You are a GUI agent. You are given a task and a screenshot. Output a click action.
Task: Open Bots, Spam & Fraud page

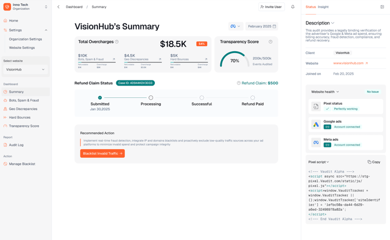click(x=24, y=100)
